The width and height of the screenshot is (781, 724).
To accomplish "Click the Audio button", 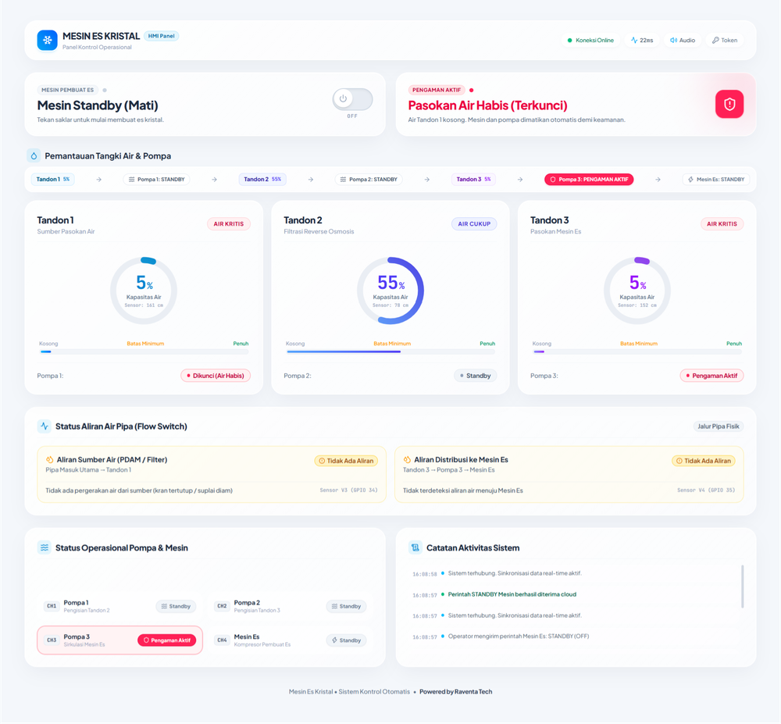I will pos(683,41).
